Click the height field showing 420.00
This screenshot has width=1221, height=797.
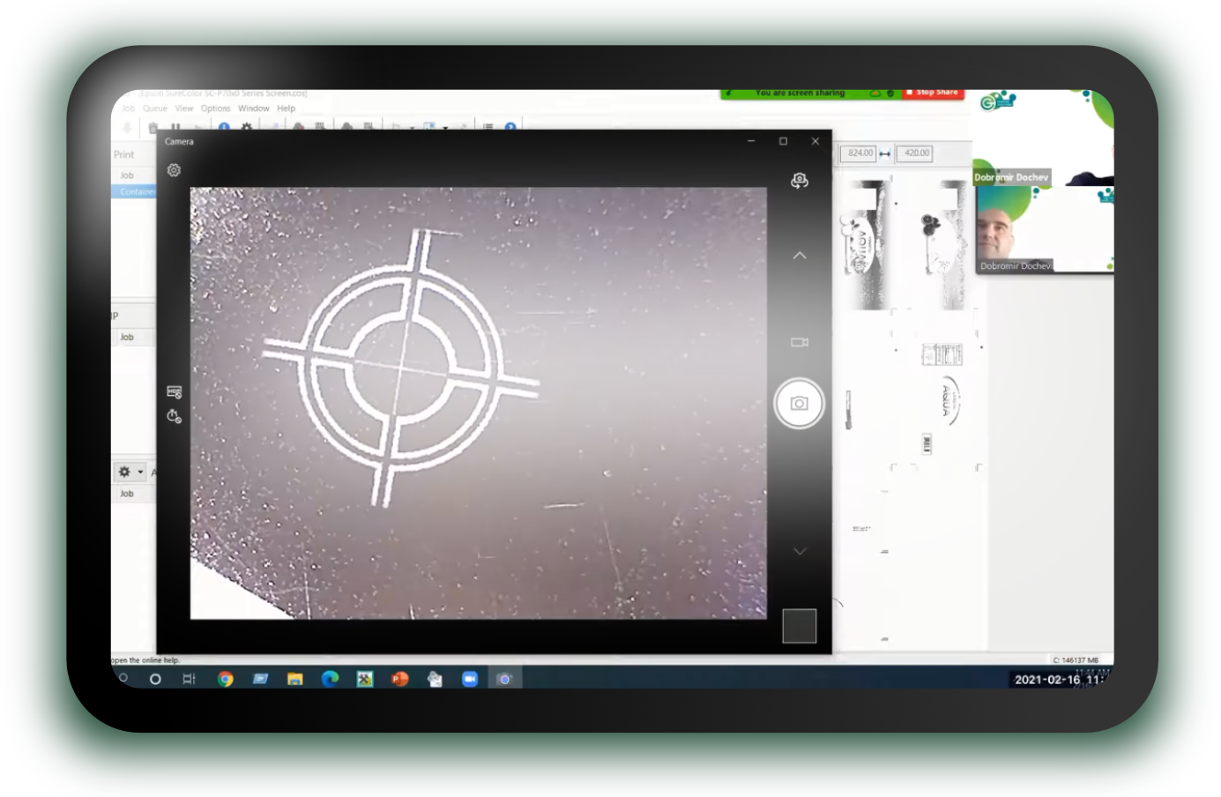(x=916, y=153)
